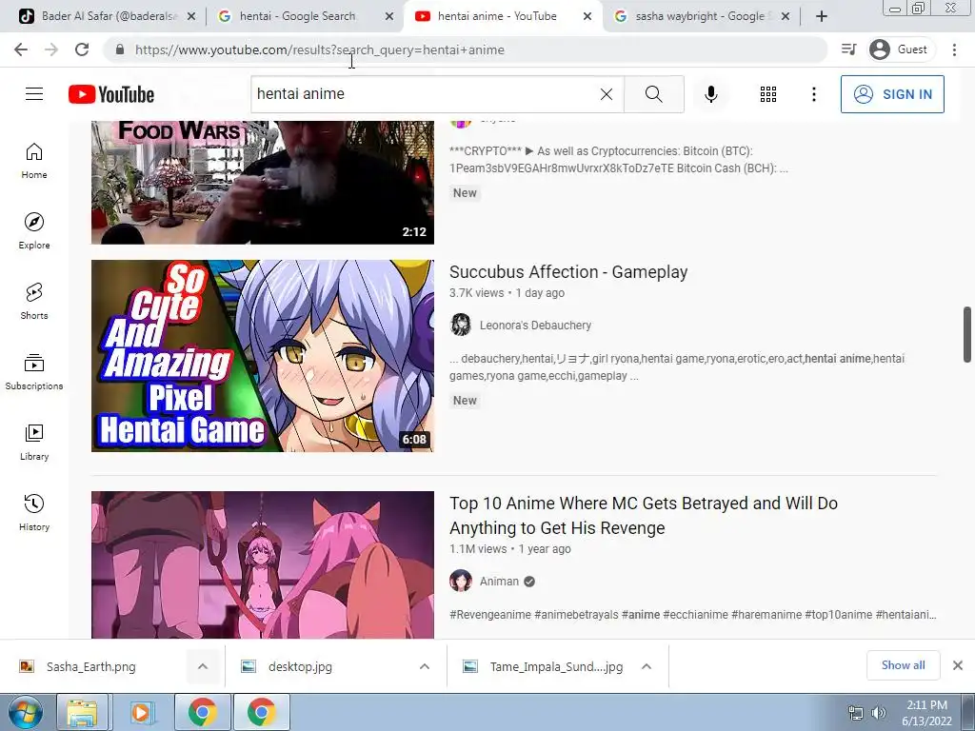
Task: Start voice search with the microphone icon
Action: pos(711,94)
